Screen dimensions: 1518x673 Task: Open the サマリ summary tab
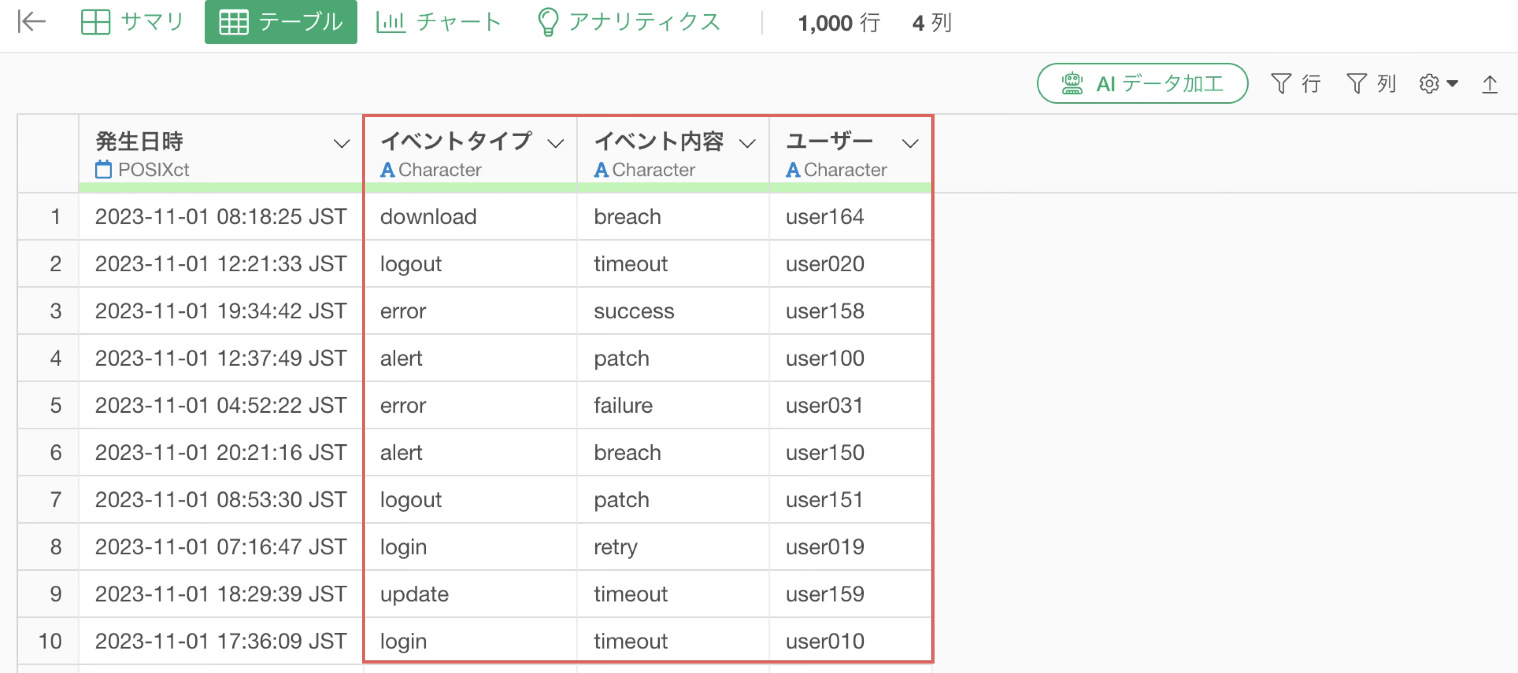tap(132, 23)
